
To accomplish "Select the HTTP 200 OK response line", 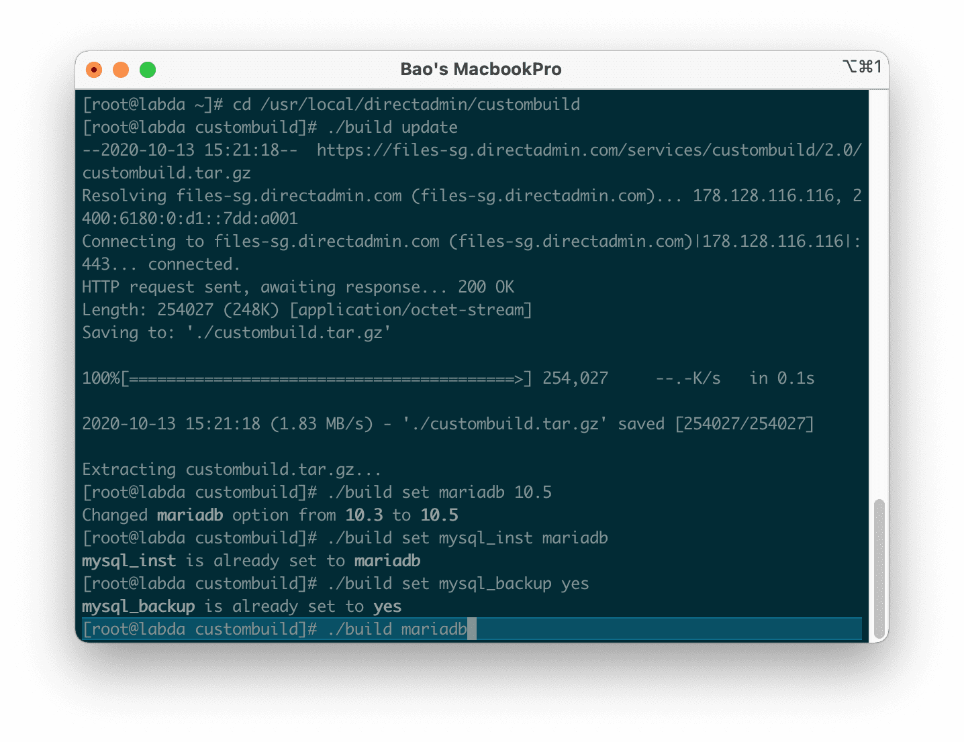I will pos(297,286).
